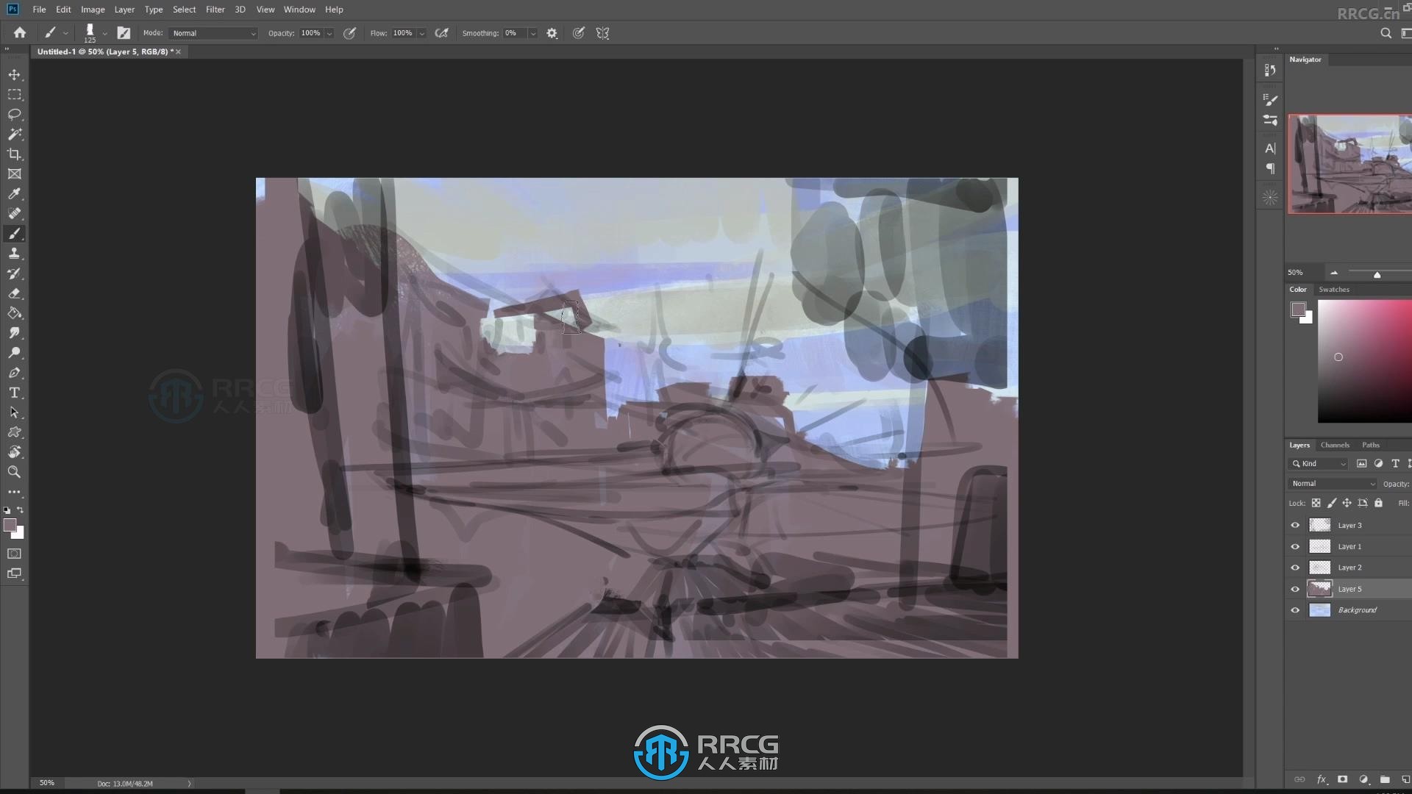Select the Type tool

coord(14,393)
